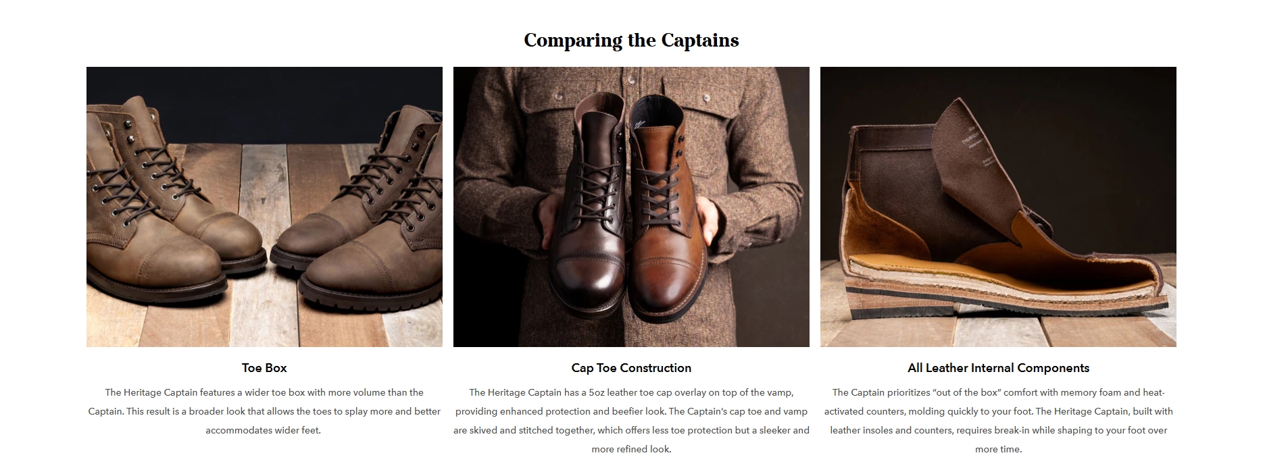Select the All Leather Internal Components heading
The image size is (1265, 474).
tap(998, 368)
